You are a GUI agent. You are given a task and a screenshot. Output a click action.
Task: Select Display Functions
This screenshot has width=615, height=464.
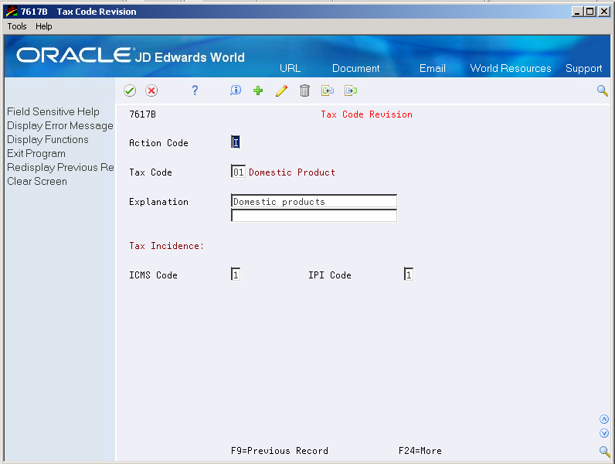point(48,139)
